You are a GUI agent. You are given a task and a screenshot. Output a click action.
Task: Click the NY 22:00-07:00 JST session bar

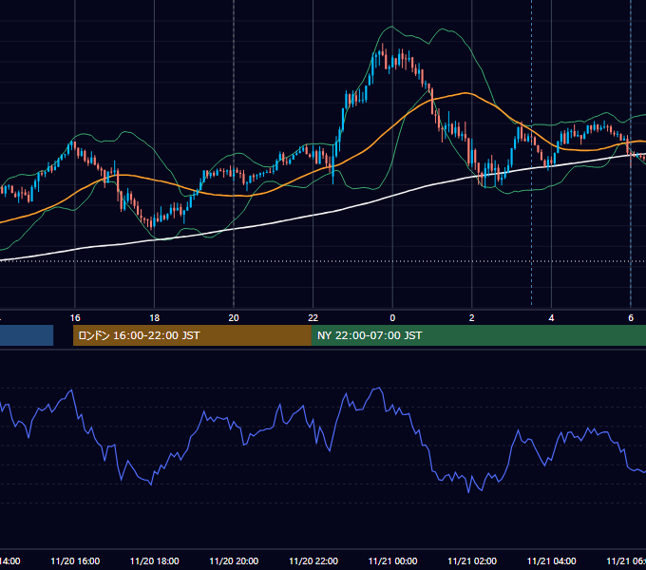click(479, 335)
